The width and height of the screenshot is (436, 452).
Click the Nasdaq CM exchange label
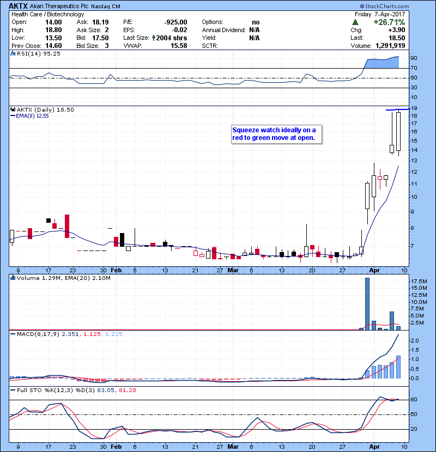point(106,7)
